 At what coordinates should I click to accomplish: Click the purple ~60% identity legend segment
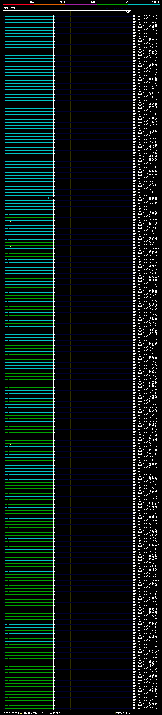[x=81, y=5]
